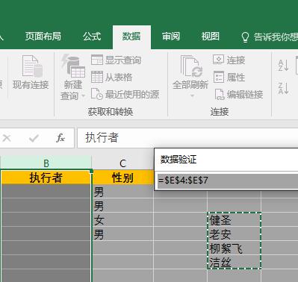Switch to the 审阅 tab
Screen dimensions: 298x282
tap(171, 37)
